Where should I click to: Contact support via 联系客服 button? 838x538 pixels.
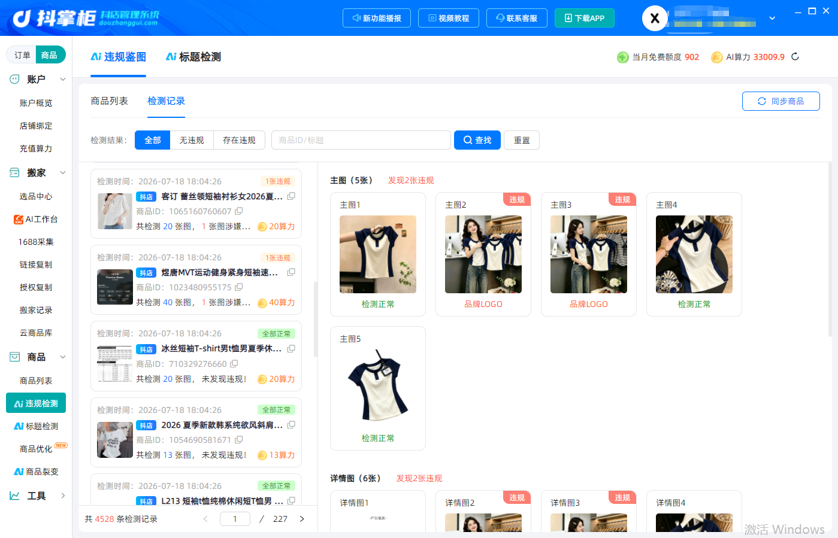[517, 18]
